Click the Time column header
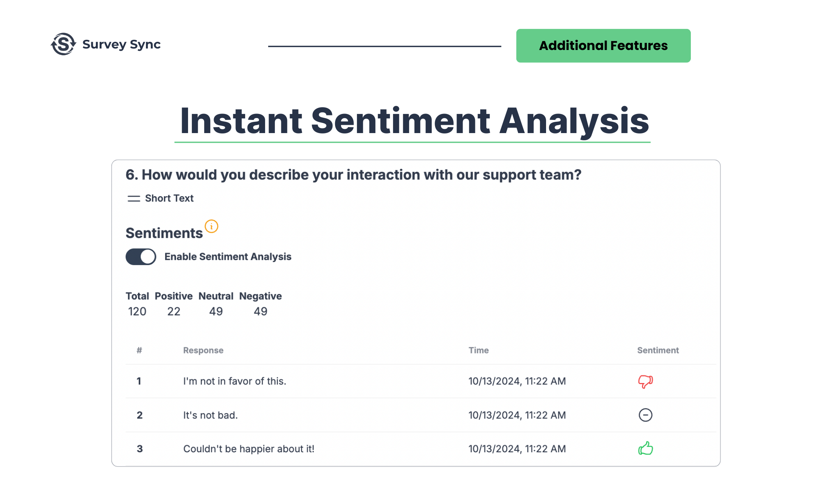The width and height of the screenshot is (836, 500). point(478,350)
